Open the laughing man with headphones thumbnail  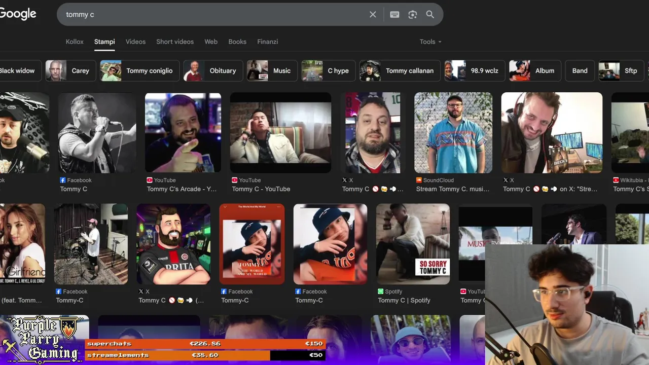point(552,133)
